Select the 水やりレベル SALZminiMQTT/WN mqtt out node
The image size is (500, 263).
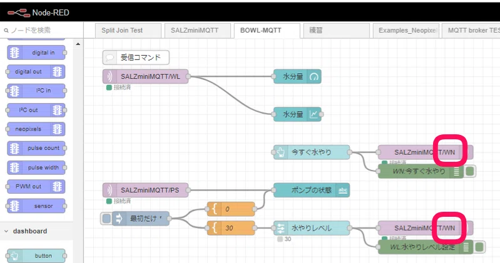[426, 228]
